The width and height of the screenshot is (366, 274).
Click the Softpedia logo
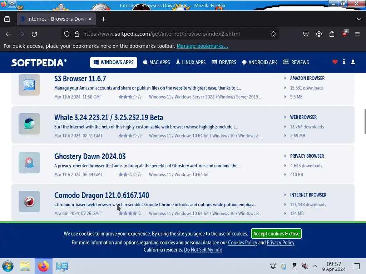click(39, 62)
